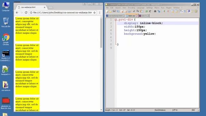Image resolution: width=206 pixels, height=116 pixels.
Task: Open the Run menu in Notepad++
Action: click(163, 8)
